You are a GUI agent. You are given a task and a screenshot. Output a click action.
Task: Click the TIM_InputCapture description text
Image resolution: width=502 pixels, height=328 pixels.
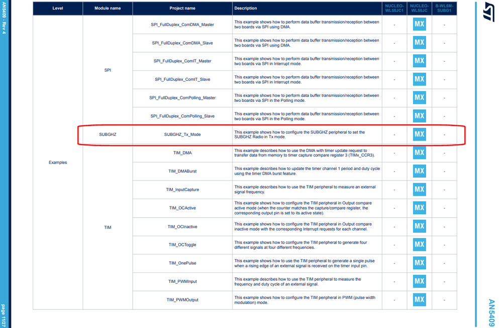[x=305, y=190]
